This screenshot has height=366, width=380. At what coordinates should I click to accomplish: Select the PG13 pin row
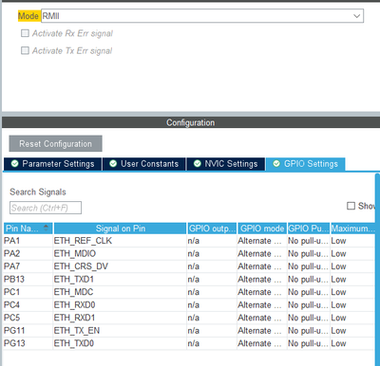(x=189, y=343)
